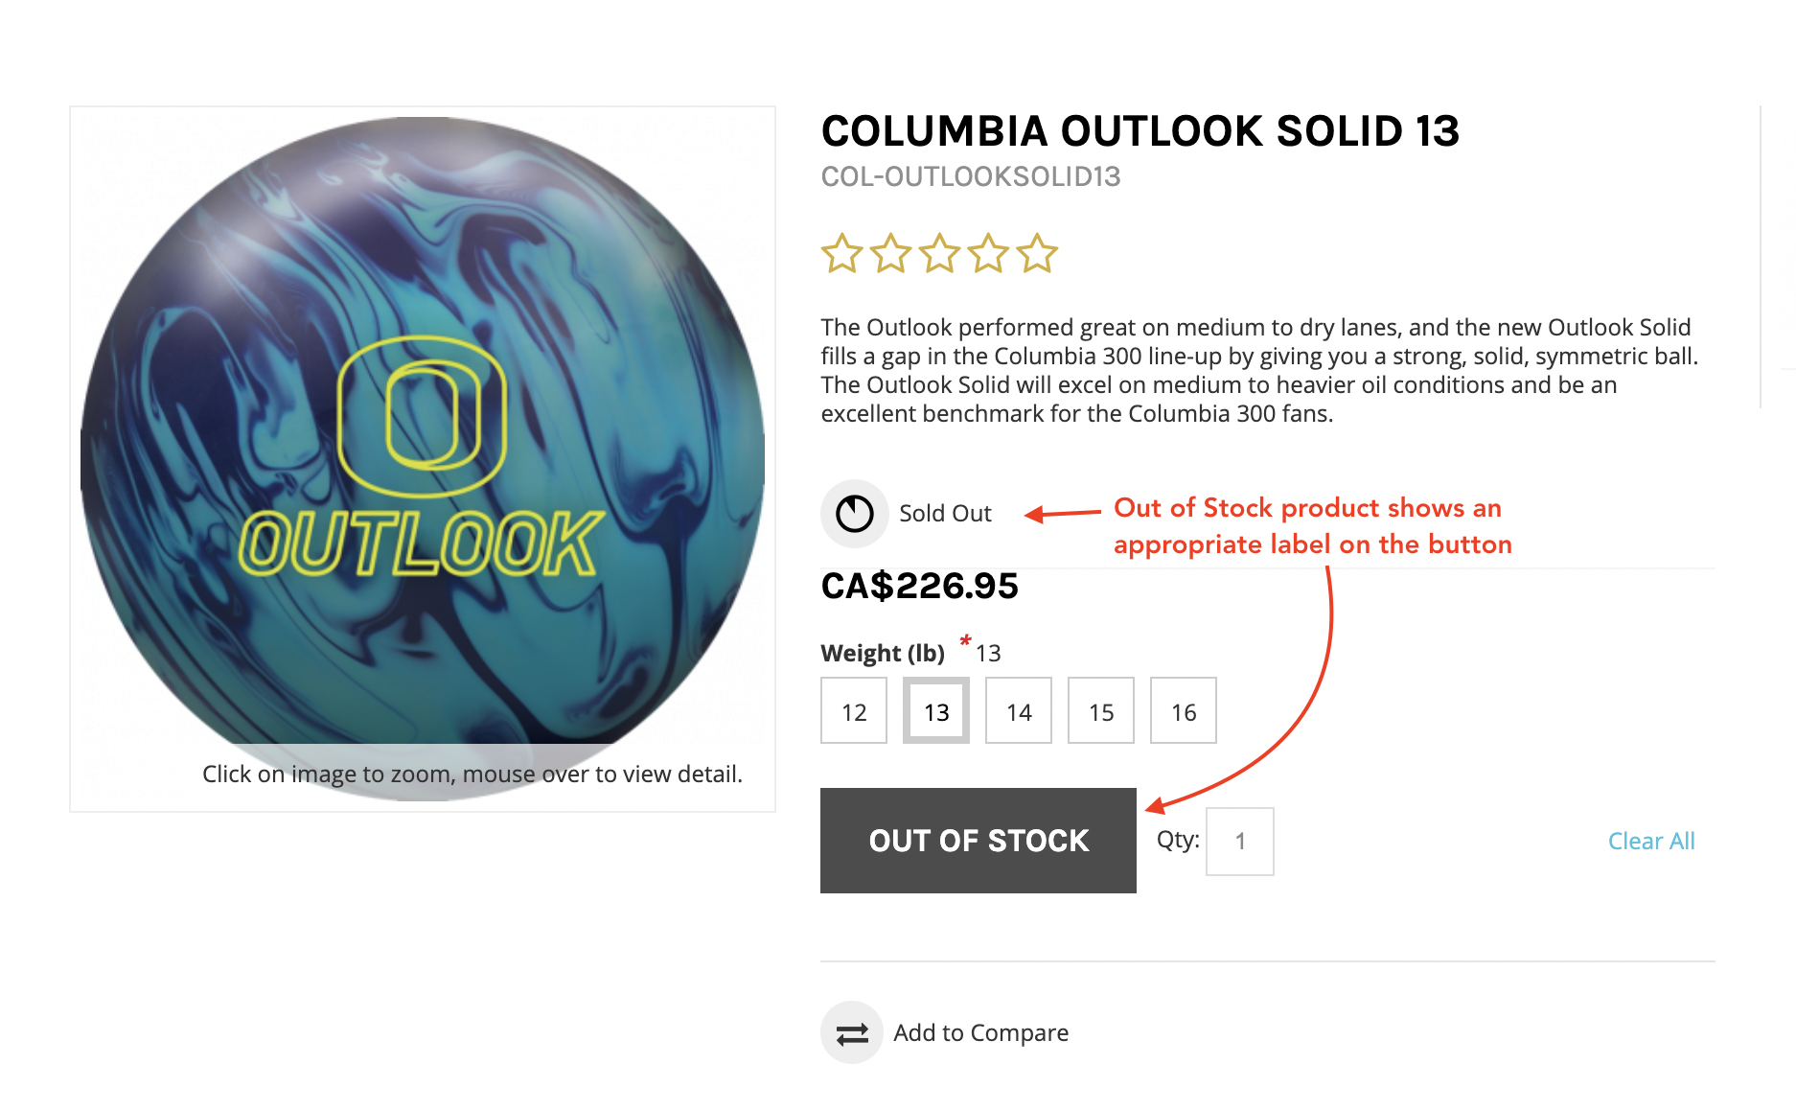The width and height of the screenshot is (1796, 1110).
Task: Select weight option 15
Action: 1100,710
